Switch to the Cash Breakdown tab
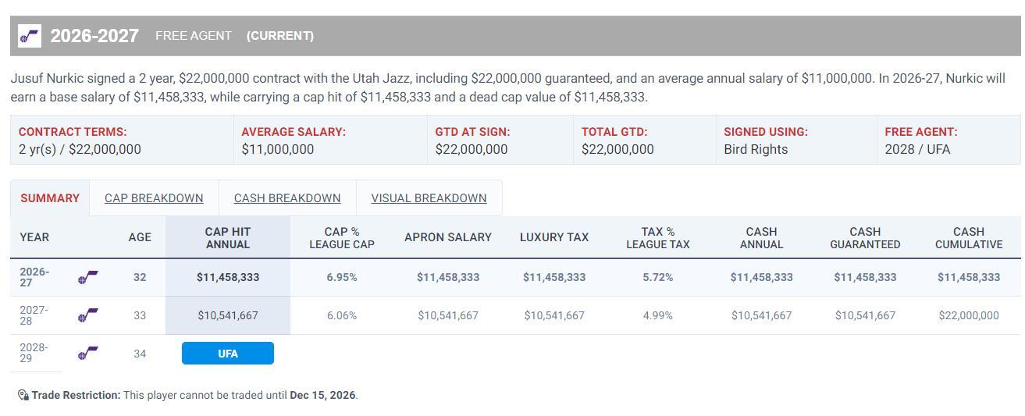This screenshot has height=416, width=1025. coord(287,198)
